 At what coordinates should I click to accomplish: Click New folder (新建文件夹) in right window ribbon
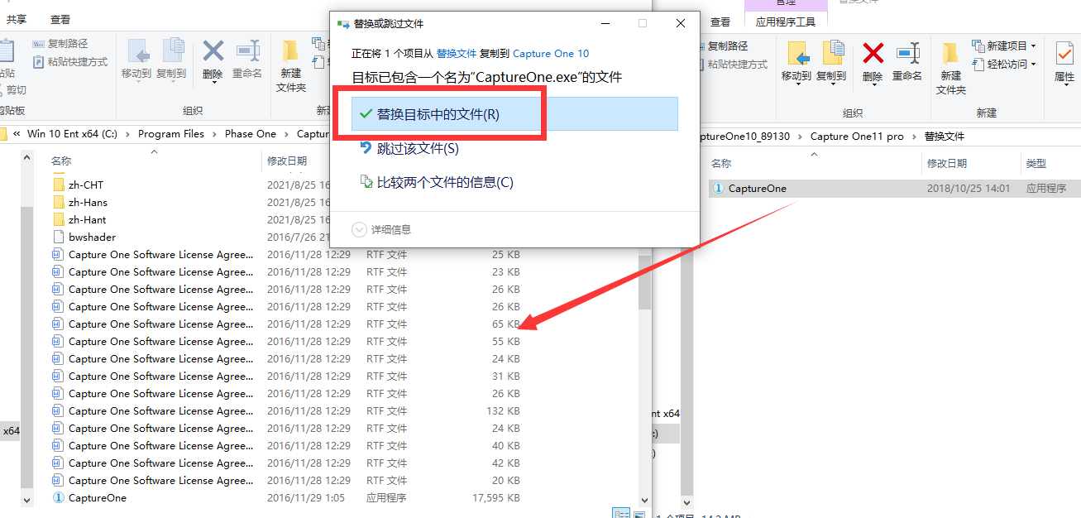pos(951,68)
